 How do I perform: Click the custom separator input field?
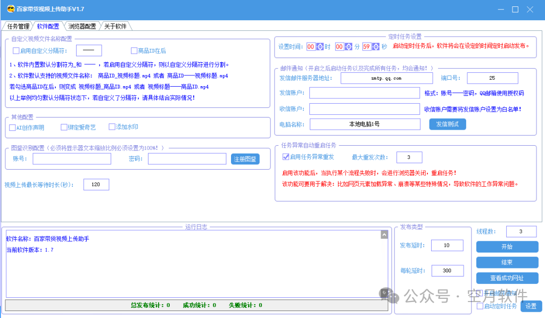coord(89,51)
